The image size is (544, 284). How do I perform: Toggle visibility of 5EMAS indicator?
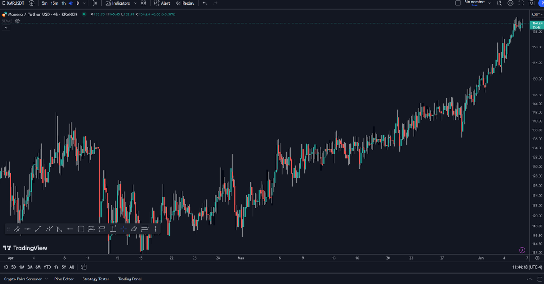click(x=18, y=21)
